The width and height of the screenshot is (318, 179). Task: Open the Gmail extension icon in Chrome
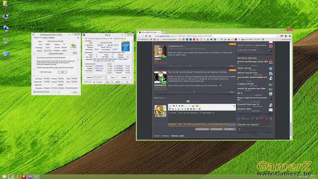(282, 36)
